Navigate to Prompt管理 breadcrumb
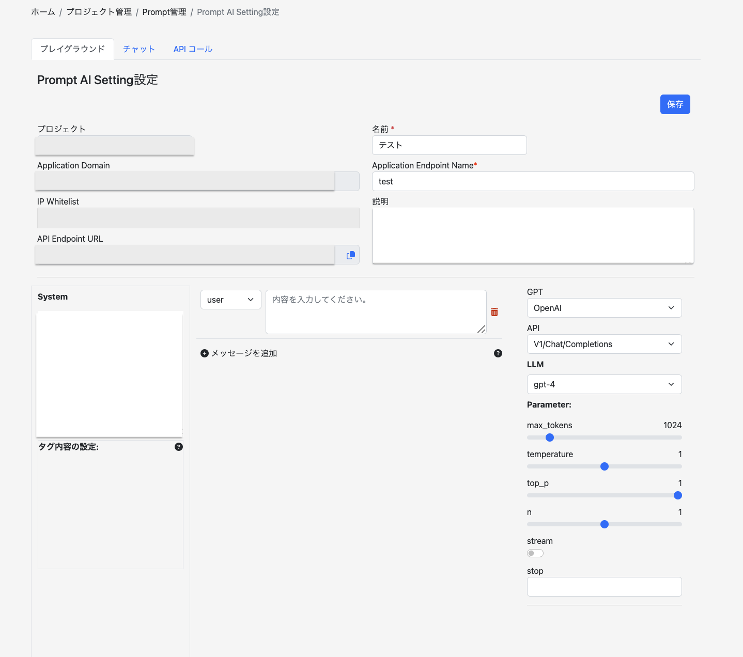The image size is (743, 657). (164, 12)
